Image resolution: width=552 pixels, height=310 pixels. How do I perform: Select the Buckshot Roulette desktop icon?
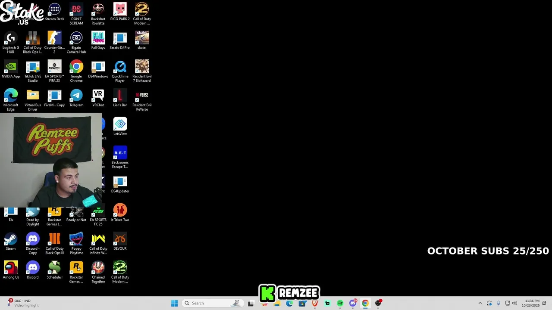98,14
